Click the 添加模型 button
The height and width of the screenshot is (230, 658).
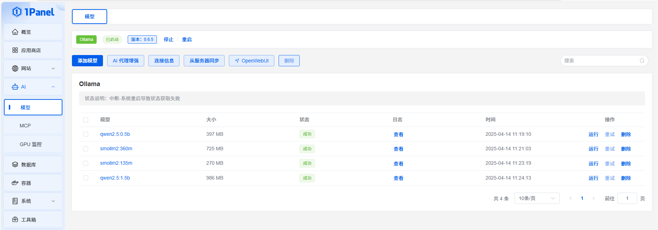click(x=87, y=61)
